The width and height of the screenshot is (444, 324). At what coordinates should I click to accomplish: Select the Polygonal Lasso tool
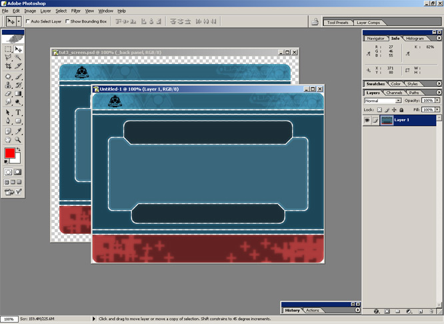(x=8, y=57)
